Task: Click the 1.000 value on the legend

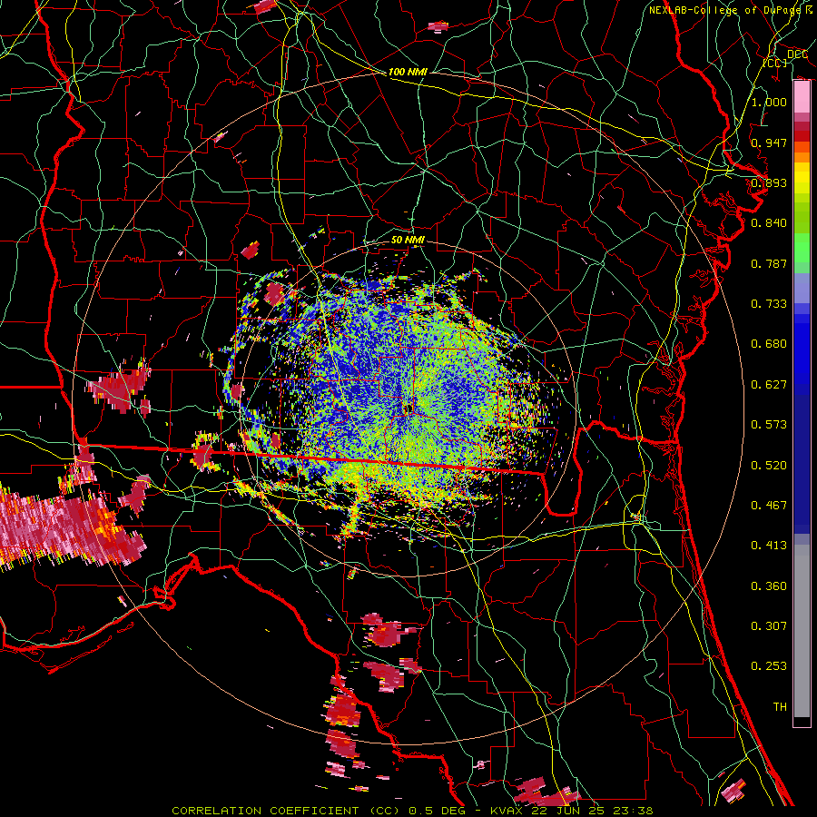Action: pos(769,102)
